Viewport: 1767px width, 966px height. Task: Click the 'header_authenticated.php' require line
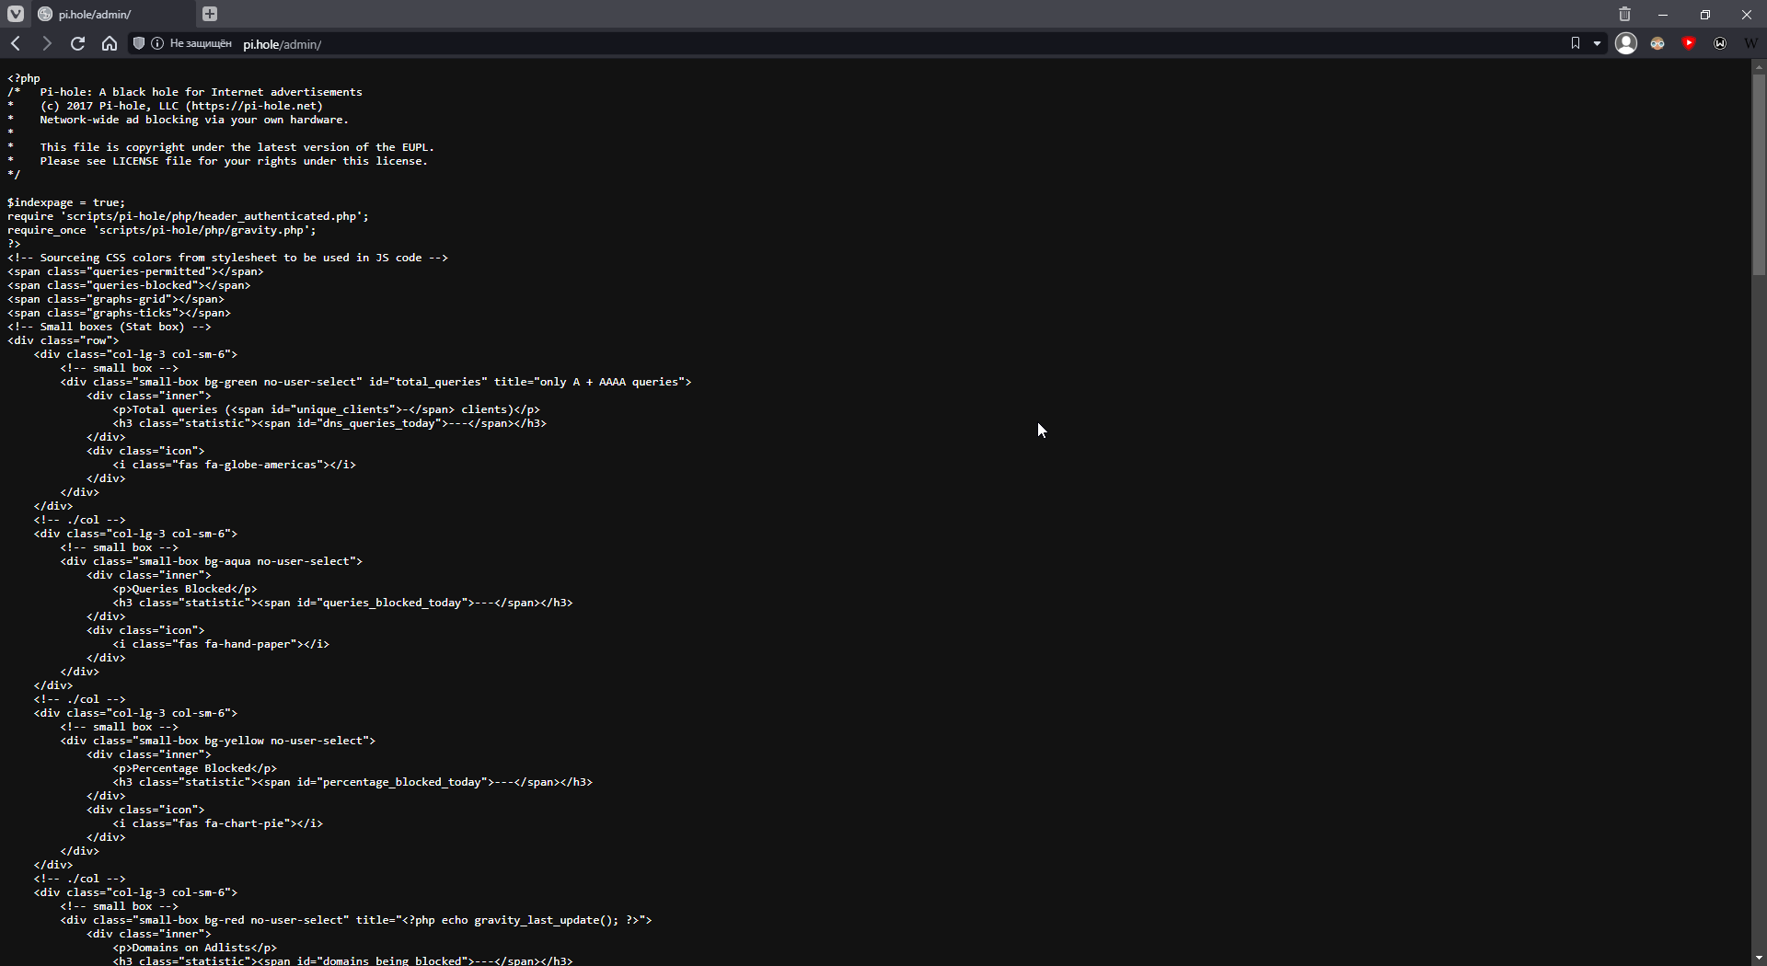pyautogui.click(x=188, y=216)
